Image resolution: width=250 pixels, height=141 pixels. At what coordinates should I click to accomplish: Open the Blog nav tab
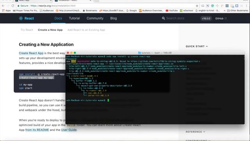click(114, 18)
